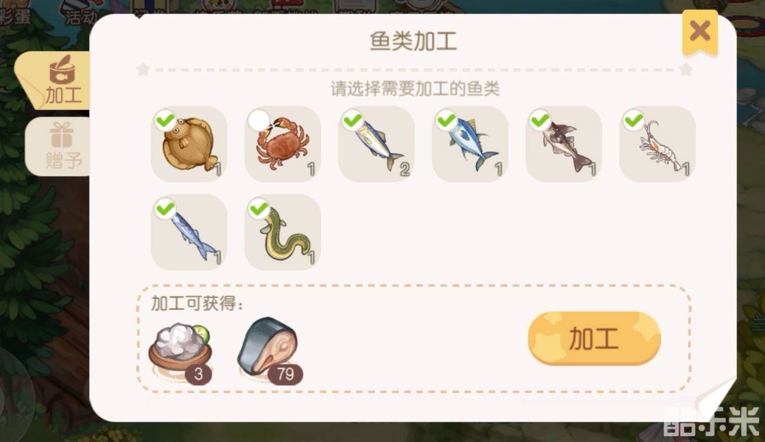This screenshot has height=442, width=765.
Task: Check the unchecked circle on the crab
Action: pos(259,121)
